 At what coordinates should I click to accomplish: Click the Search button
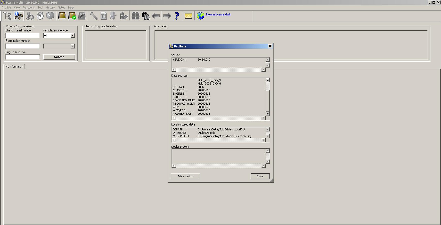(59, 57)
